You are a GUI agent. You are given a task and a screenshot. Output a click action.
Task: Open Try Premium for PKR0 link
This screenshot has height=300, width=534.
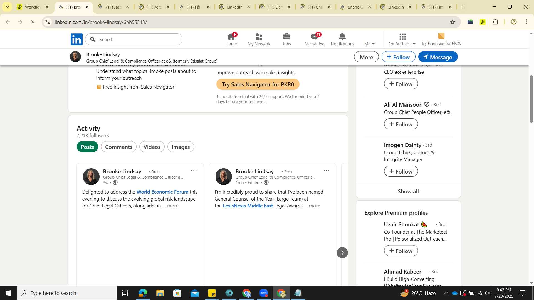click(x=441, y=39)
